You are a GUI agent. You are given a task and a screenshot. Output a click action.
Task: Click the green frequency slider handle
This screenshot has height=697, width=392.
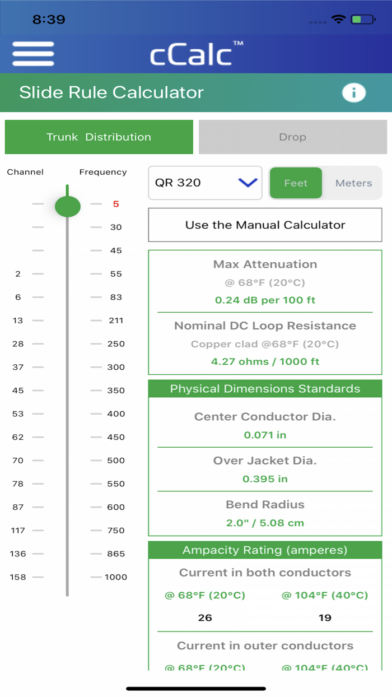pos(67,205)
